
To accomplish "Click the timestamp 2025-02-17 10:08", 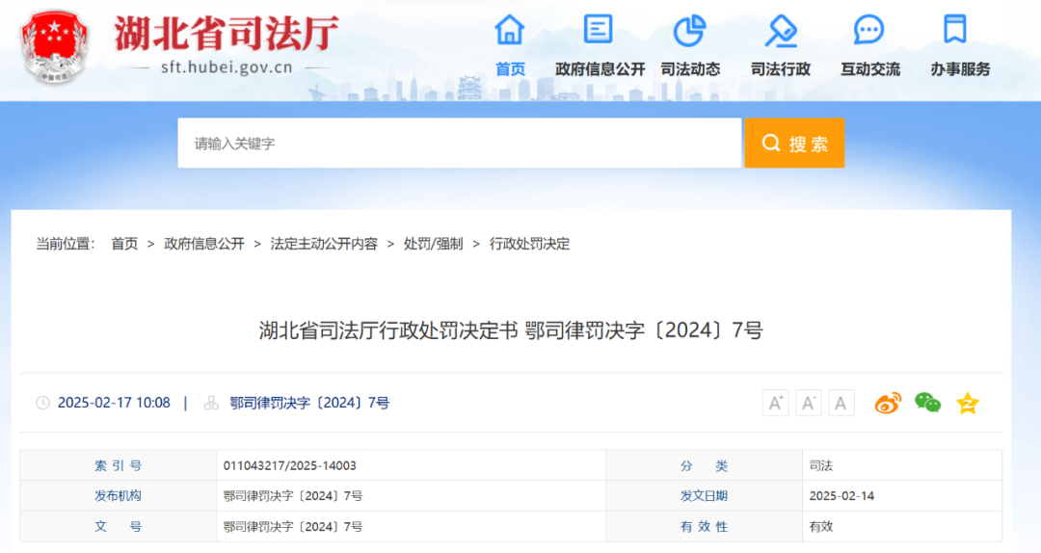I will 114,403.
